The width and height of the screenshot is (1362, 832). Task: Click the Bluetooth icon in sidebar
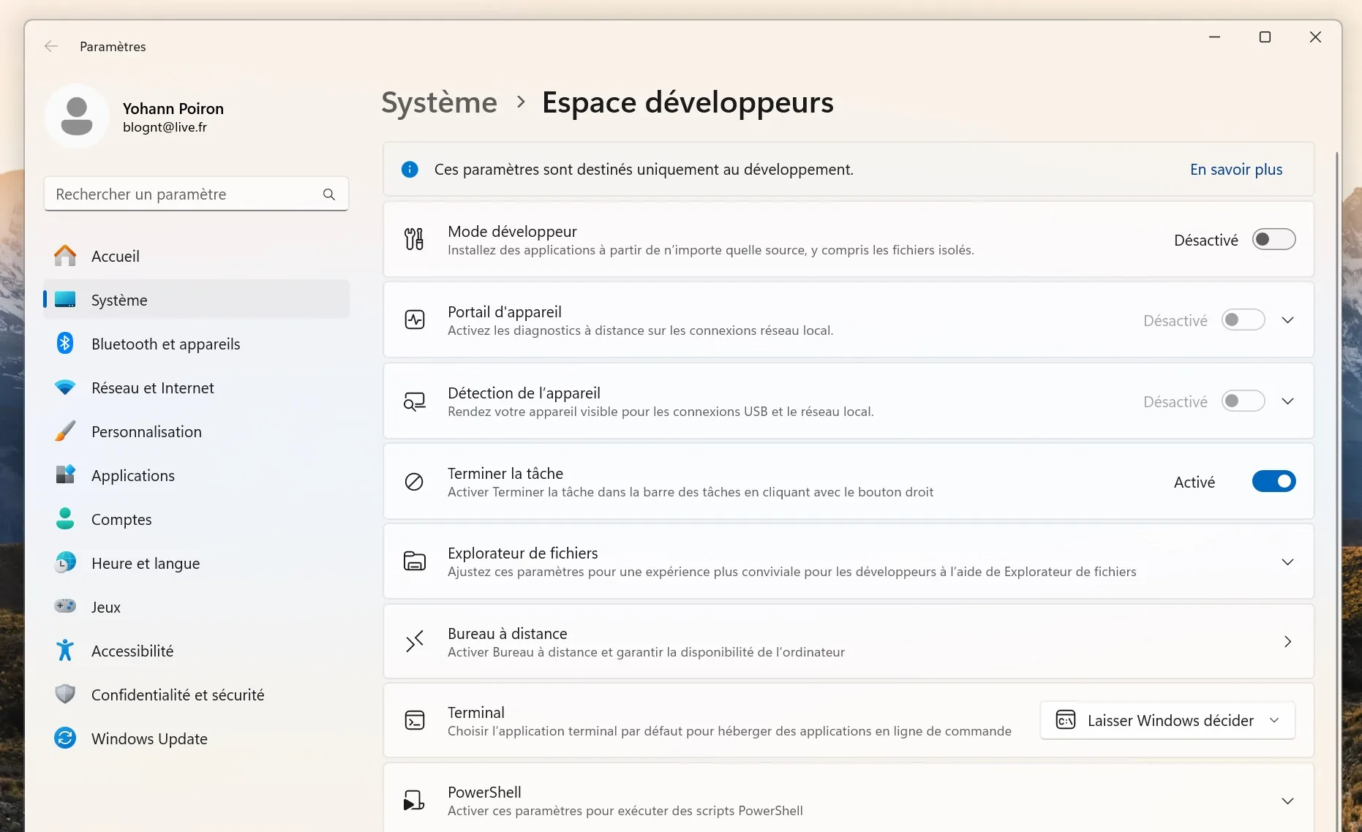pyautogui.click(x=65, y=343)
